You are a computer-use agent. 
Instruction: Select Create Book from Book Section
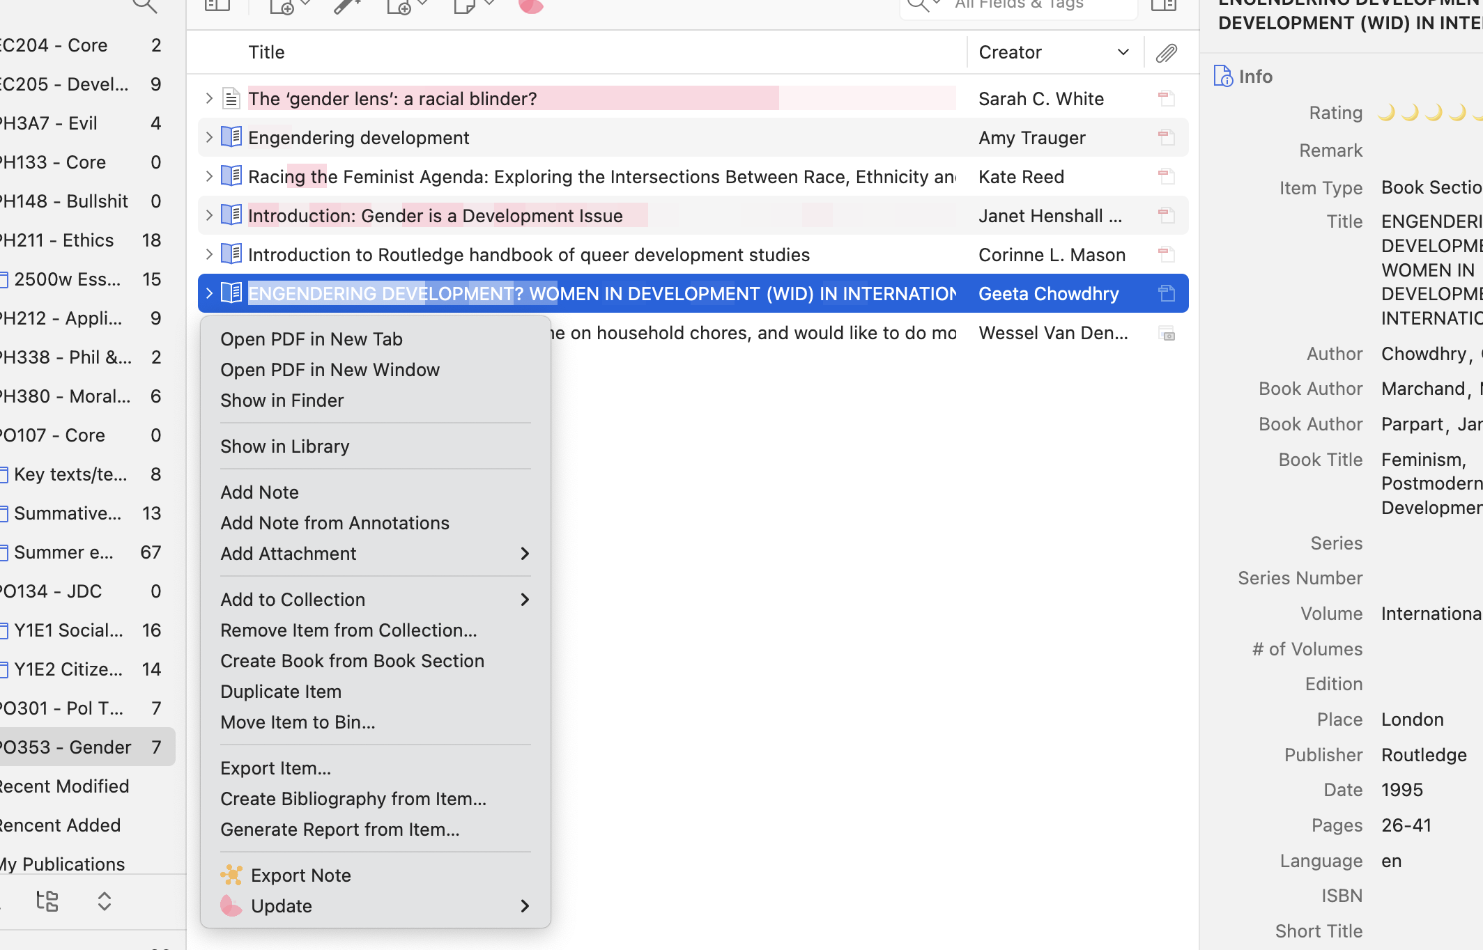point(352,661)
